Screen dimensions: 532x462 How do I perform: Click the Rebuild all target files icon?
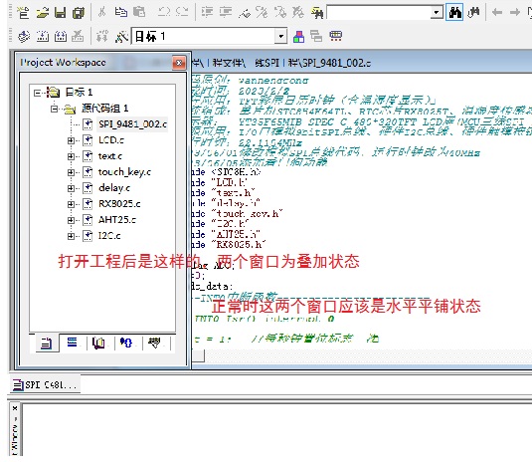pos(61,37)
